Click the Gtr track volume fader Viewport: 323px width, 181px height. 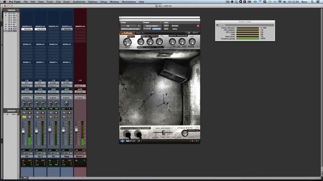(23, 131)
